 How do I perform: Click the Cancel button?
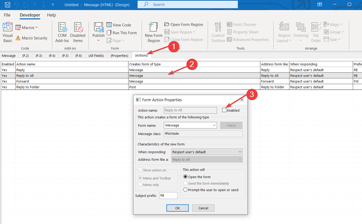point(203,208)
